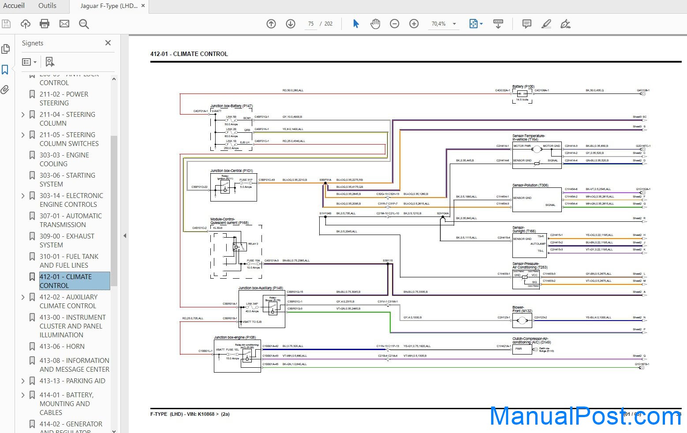Image resolution: width=687 pixels, height=433 pixels.
Task: Select the Jaguar F-Type document tab
Action: pyautogui.click(x=108, y=6)
